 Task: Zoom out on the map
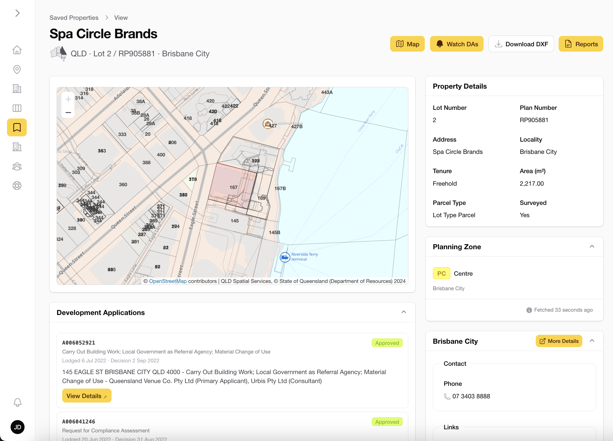pos(68,112)
